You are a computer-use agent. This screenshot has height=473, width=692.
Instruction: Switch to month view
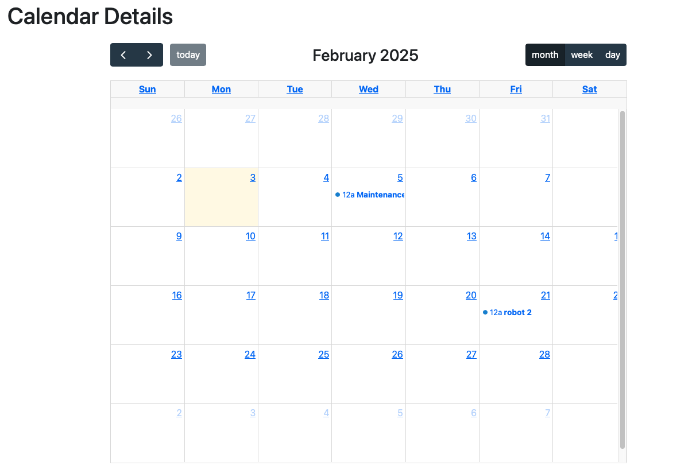pyautogui.click(x=545, y=55)
